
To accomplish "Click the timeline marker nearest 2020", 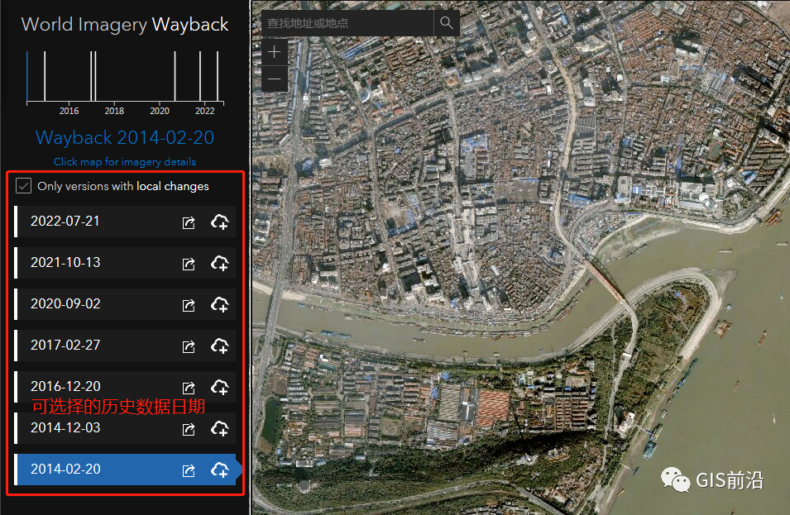I will [x=175, y=76].
